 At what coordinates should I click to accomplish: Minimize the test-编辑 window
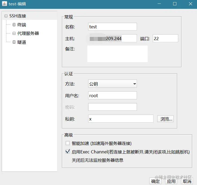pyautogui.click(x=159, y=4)
